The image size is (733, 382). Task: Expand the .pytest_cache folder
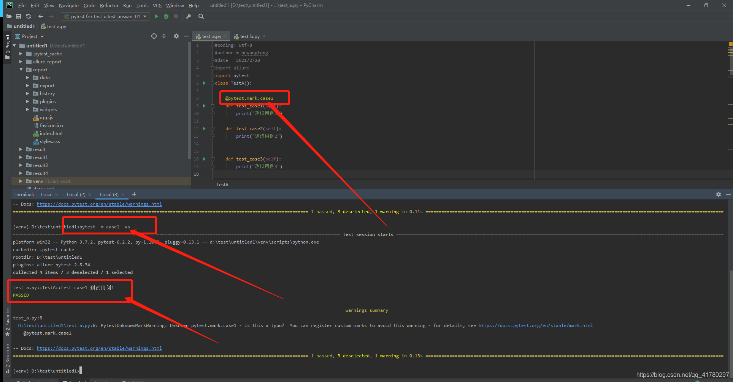[x=21, y=54]
